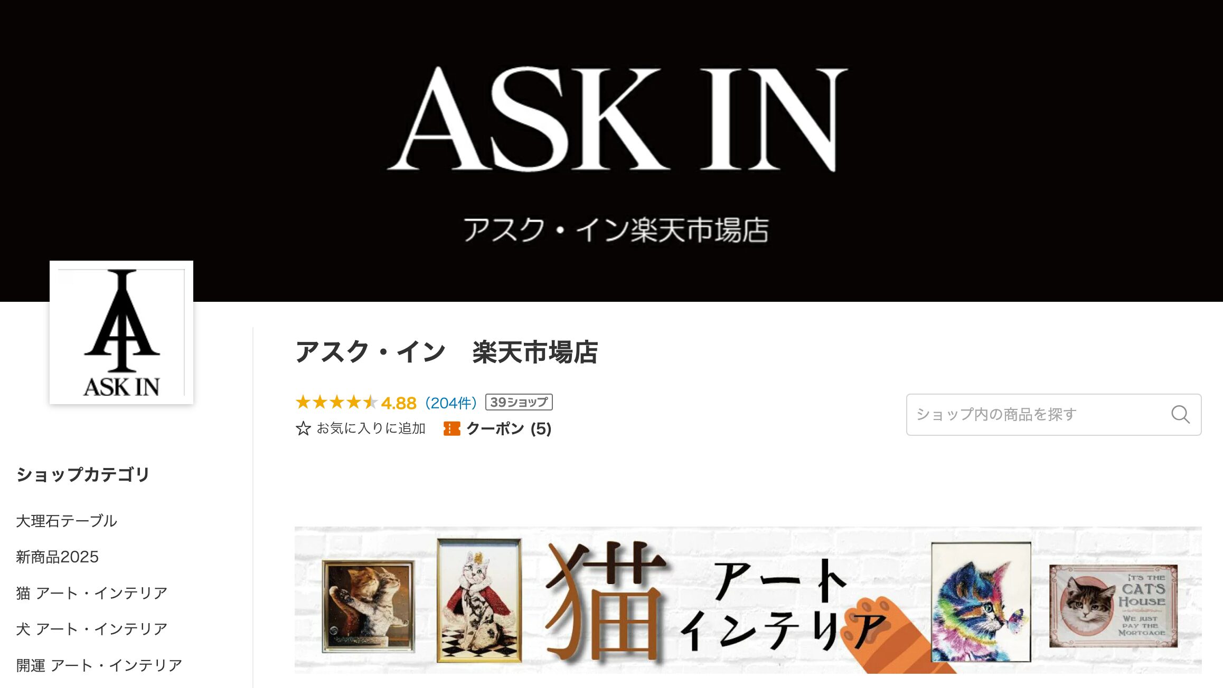Image resolution: width=1223 pixels, height=688 pixels.
Task: Click the large ASK IN header banner
Action: tap(611, 151)
